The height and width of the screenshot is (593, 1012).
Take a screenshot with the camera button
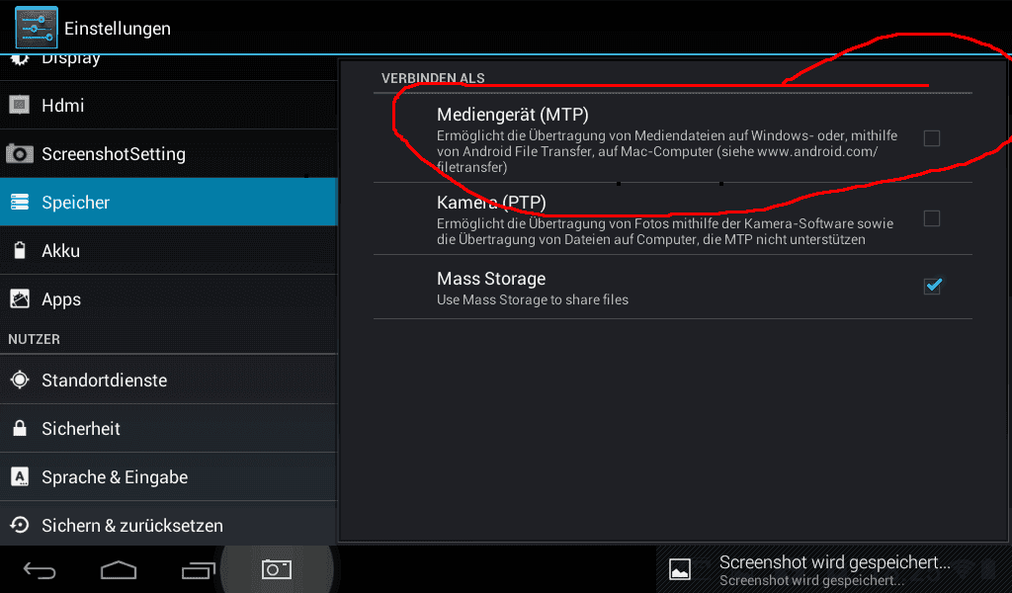[277, 569]
